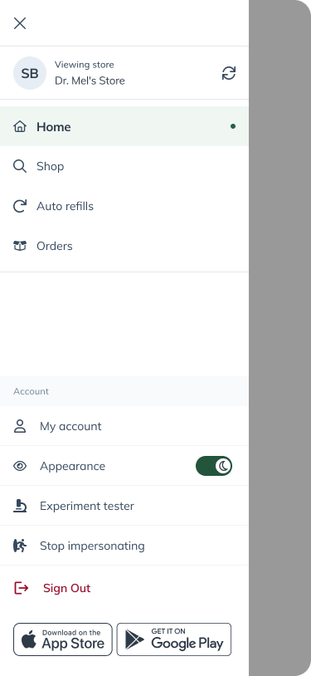Click the box icon beside Orders
This screenshot has width=311, height=676.
click(x=20, y=246)
